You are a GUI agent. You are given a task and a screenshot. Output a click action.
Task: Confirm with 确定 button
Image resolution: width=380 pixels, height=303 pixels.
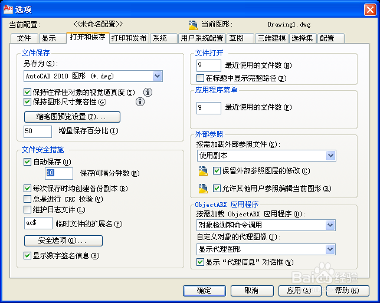(x=204, y=291)
